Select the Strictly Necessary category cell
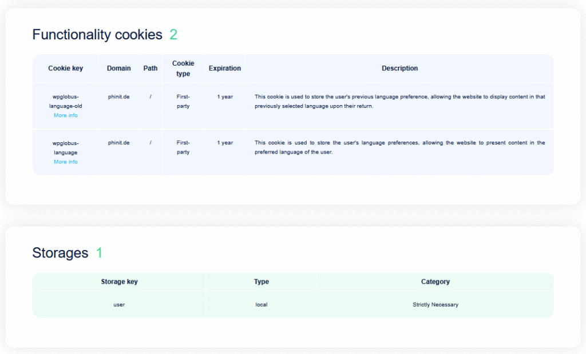 435,305
